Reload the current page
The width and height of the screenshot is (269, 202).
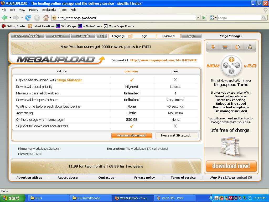coord(28,18)
